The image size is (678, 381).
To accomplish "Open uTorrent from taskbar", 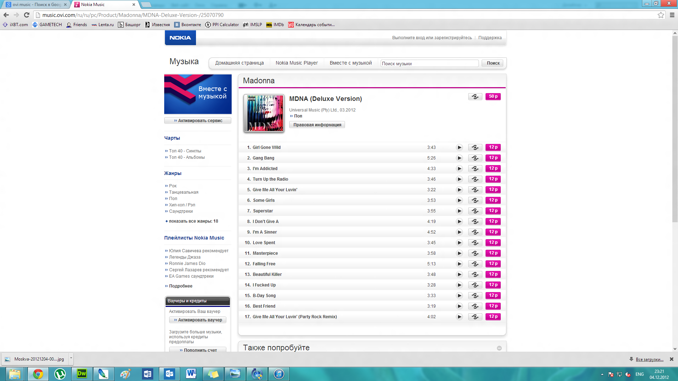I will tap(60, 374).
